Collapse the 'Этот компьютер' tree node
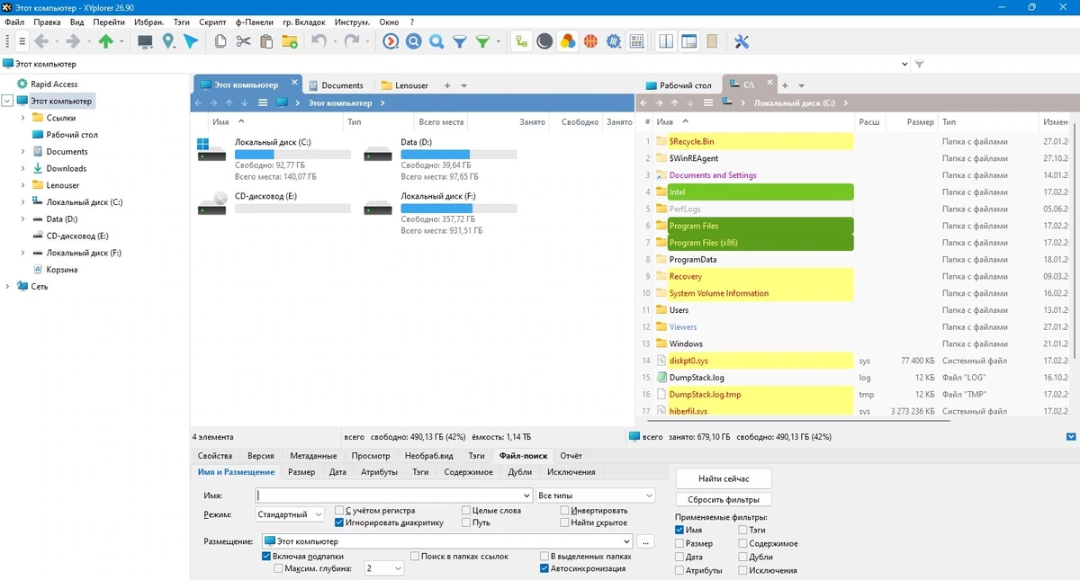 click(x=7, y=102)
